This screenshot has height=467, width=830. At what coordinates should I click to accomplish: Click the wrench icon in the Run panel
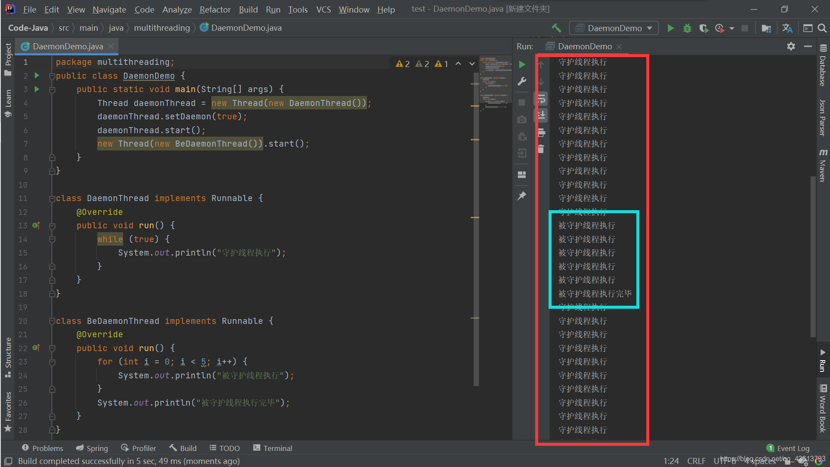[522, 81]
